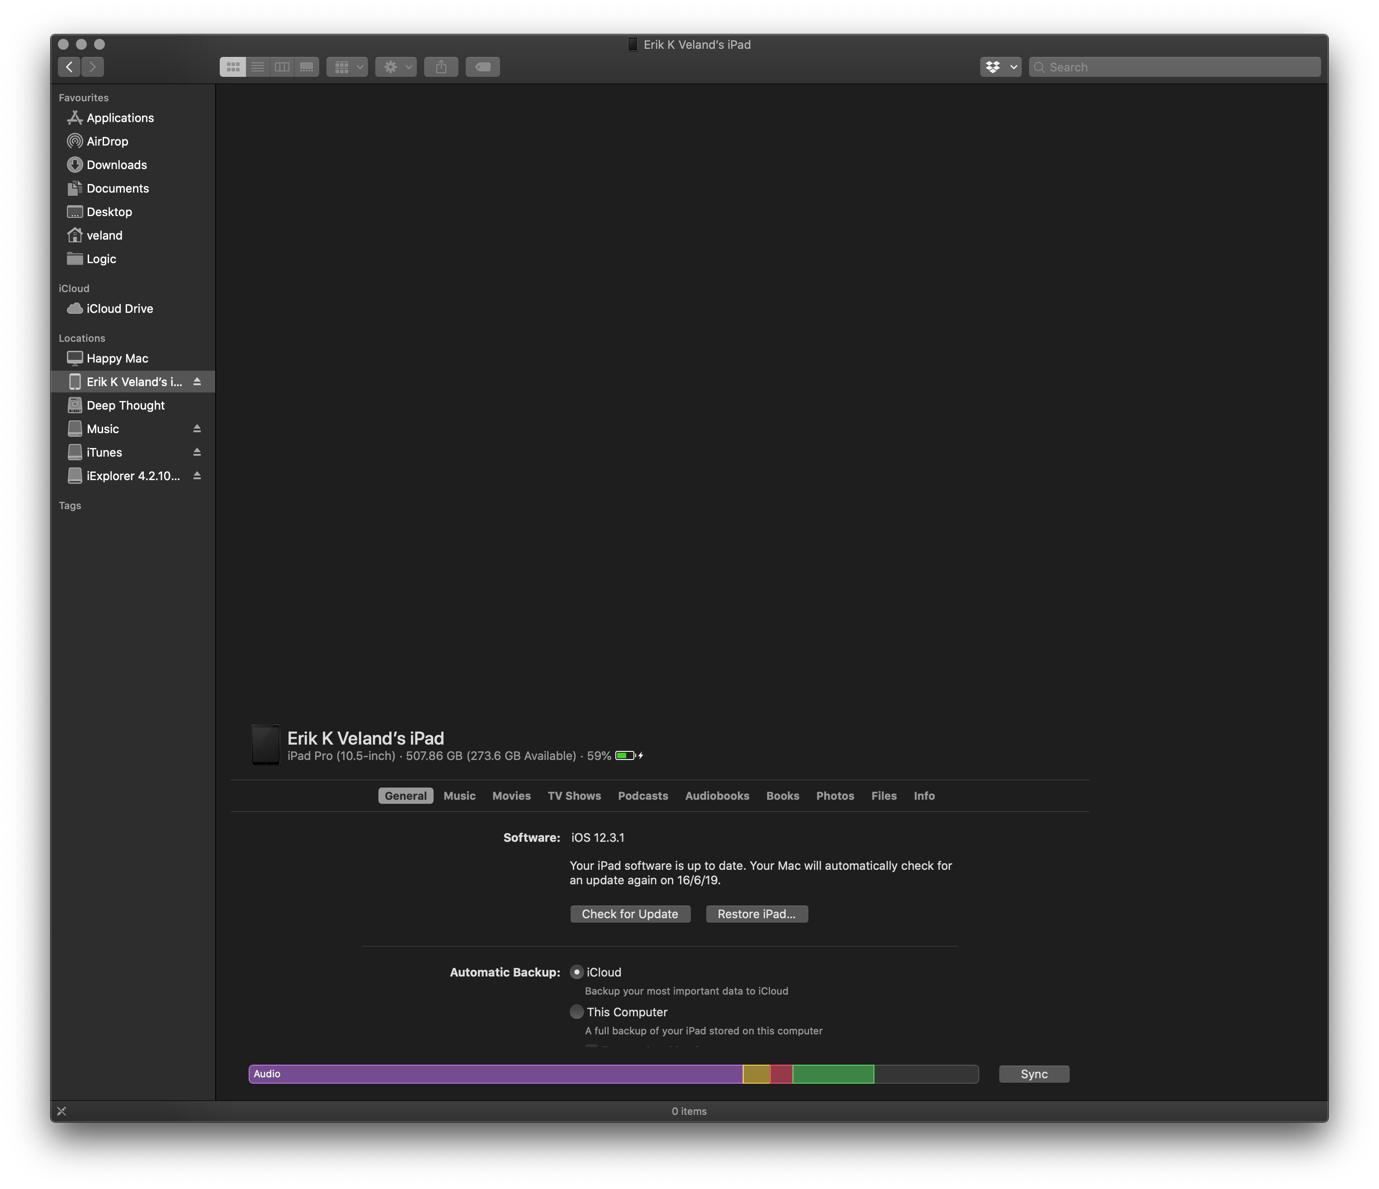Screen dimensions: 1379x1189
Task: Open iCloud Drive in the sidebar
Action: click(133, 308)
